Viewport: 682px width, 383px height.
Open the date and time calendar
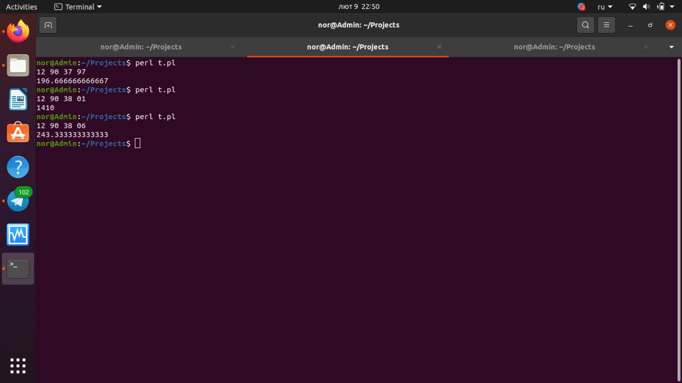coord(359,7)
